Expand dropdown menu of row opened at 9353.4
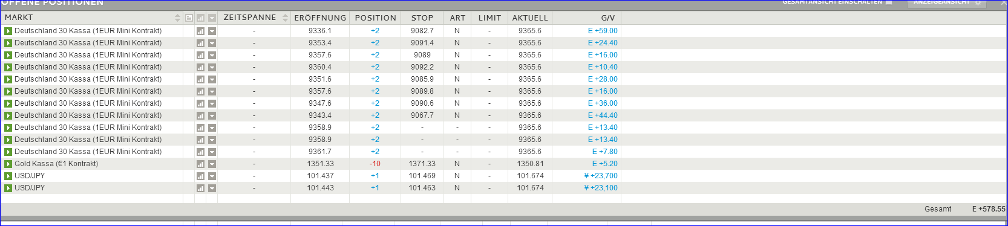This screenshot has width=1008, height=226. (x=212, y=43)
